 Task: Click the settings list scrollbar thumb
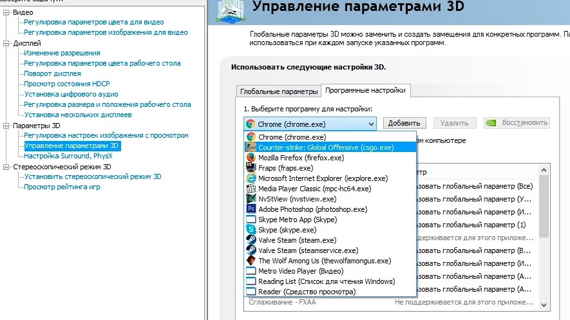click(544, 206)
